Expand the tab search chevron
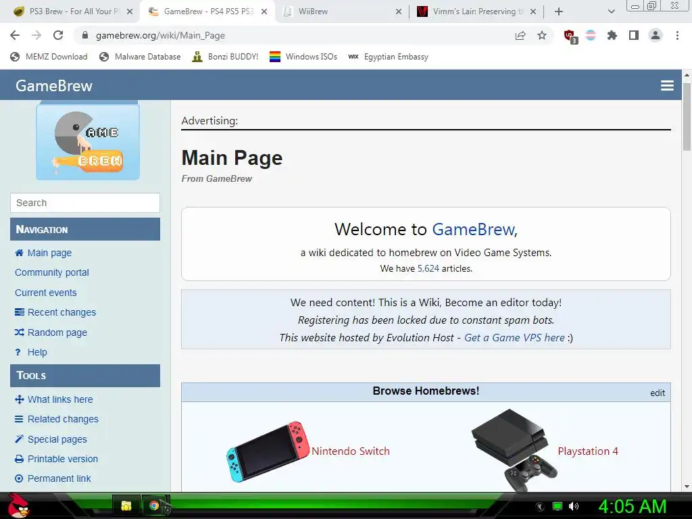This screenshot has width=692, height=519. (x=611, y=12)
